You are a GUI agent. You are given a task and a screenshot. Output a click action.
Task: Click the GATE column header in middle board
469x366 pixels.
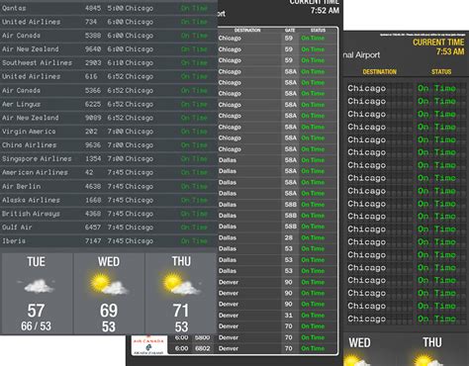[290, 30]
